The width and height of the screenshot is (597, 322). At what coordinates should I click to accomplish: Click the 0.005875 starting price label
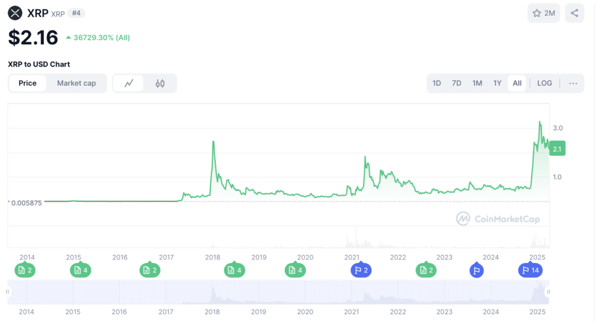coord(26,203)
